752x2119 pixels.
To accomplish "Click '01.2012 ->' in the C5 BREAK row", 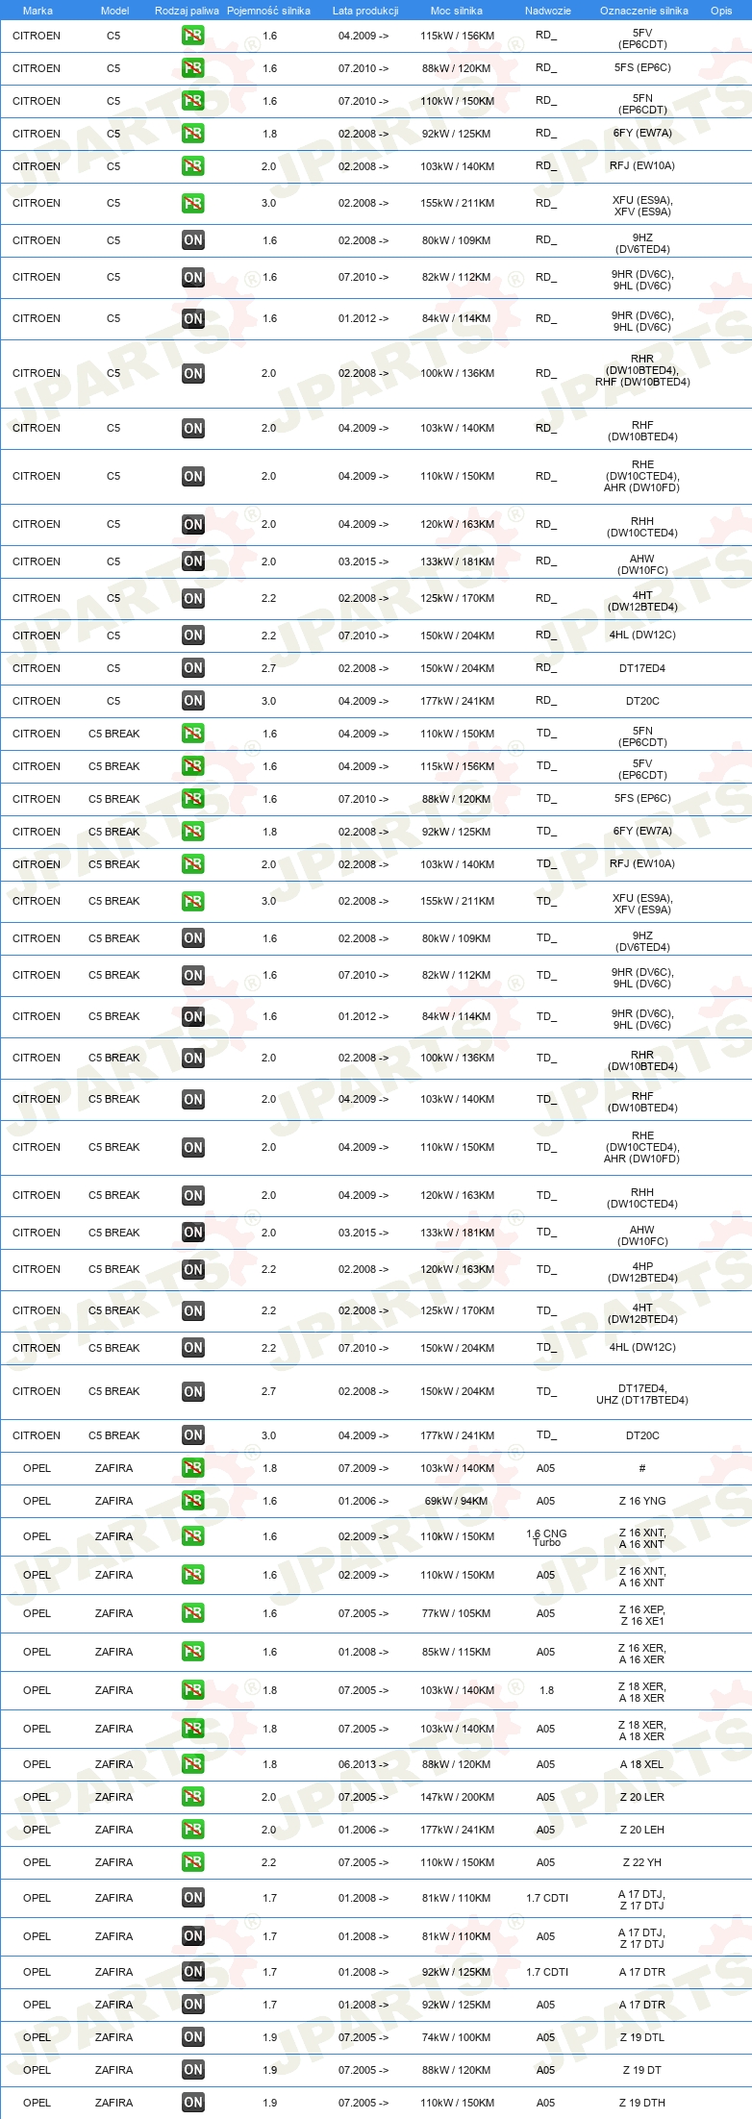I will tap(363, 1016).
